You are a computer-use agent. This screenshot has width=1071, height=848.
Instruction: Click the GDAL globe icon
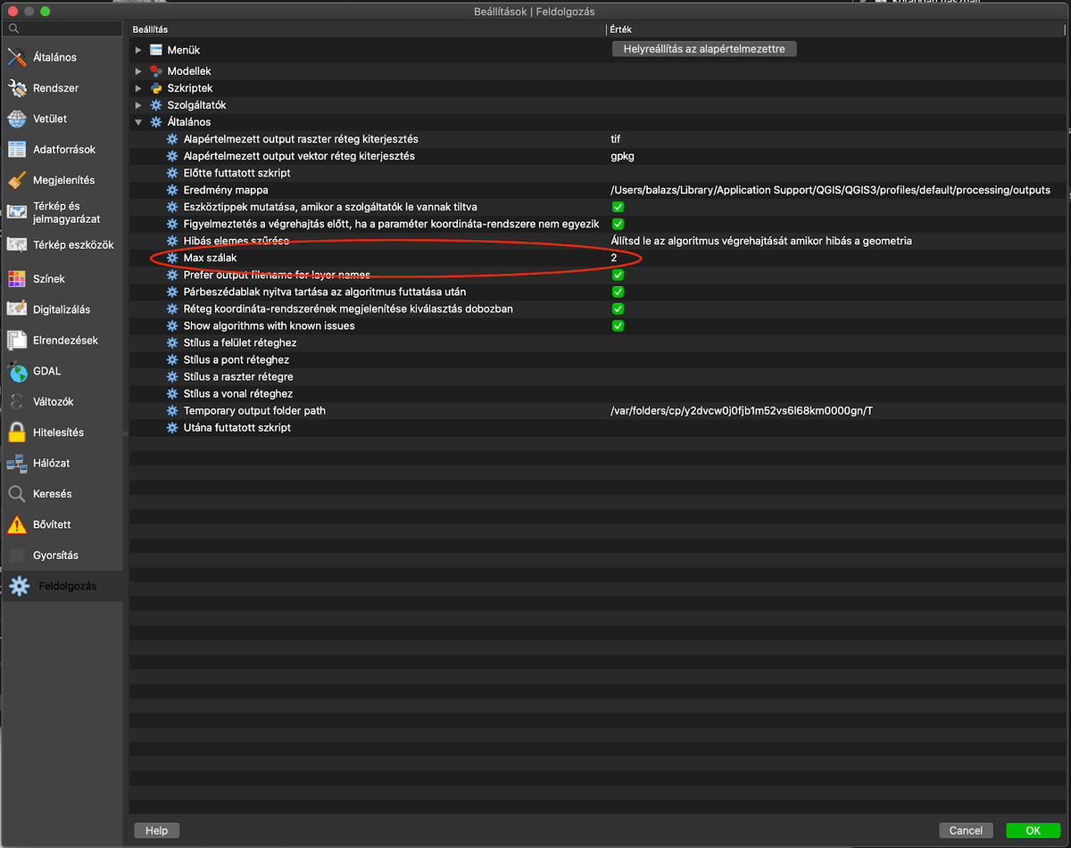[18, 371]
